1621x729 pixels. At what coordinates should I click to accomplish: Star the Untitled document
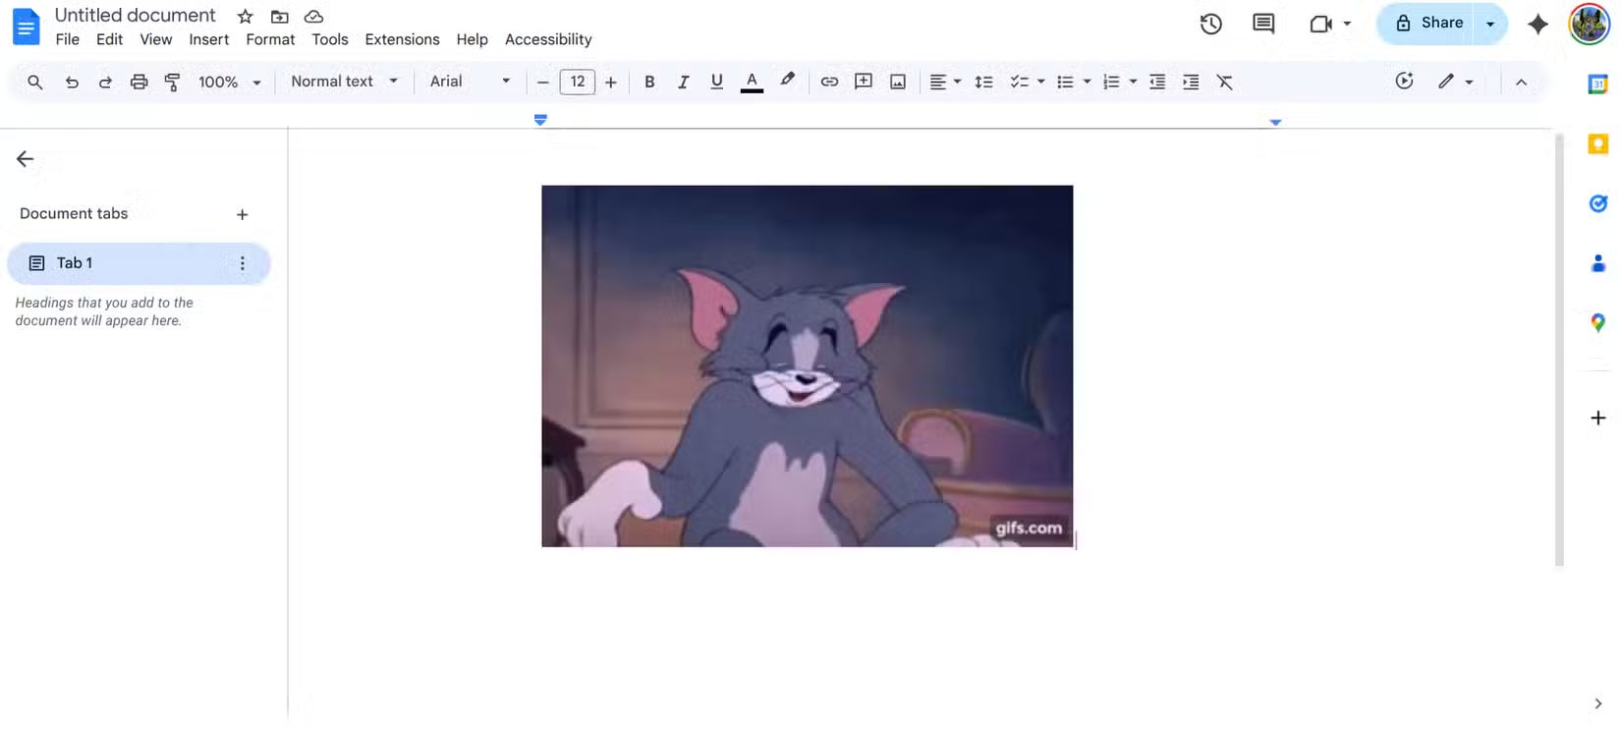pyautogui.click(x=246, y=17)
